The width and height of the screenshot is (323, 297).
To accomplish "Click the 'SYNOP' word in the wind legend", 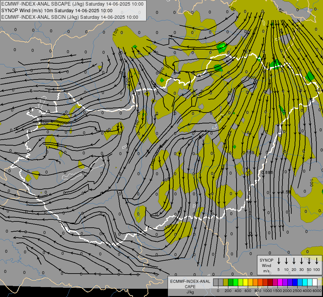I will click(266, 260).
